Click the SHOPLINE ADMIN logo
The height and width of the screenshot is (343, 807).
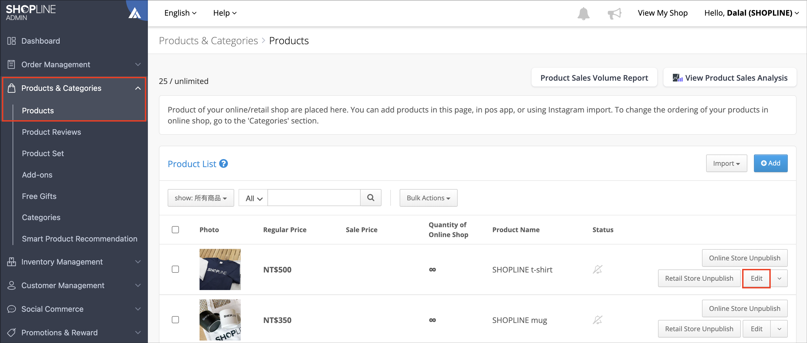(x=31, y=13)
